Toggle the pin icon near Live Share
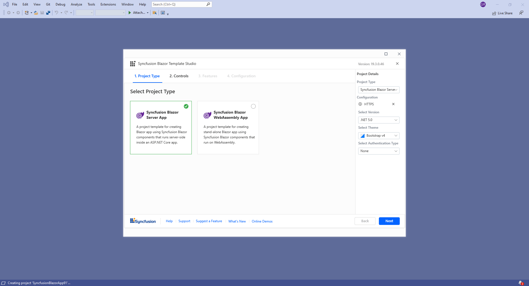The width and height of the screenshot is (529, 286). [521, 13]
